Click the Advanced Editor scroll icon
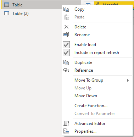The width and height of the screenshot is (134, 137). [66, 124]
